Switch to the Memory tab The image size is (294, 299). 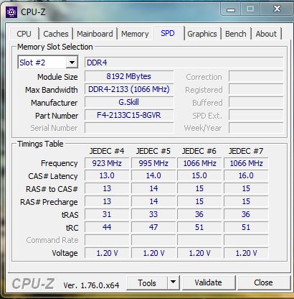(135, 34)
